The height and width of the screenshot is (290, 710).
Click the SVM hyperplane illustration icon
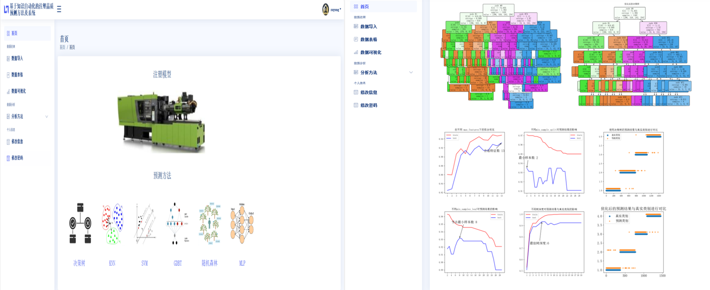tap(145, 224)
